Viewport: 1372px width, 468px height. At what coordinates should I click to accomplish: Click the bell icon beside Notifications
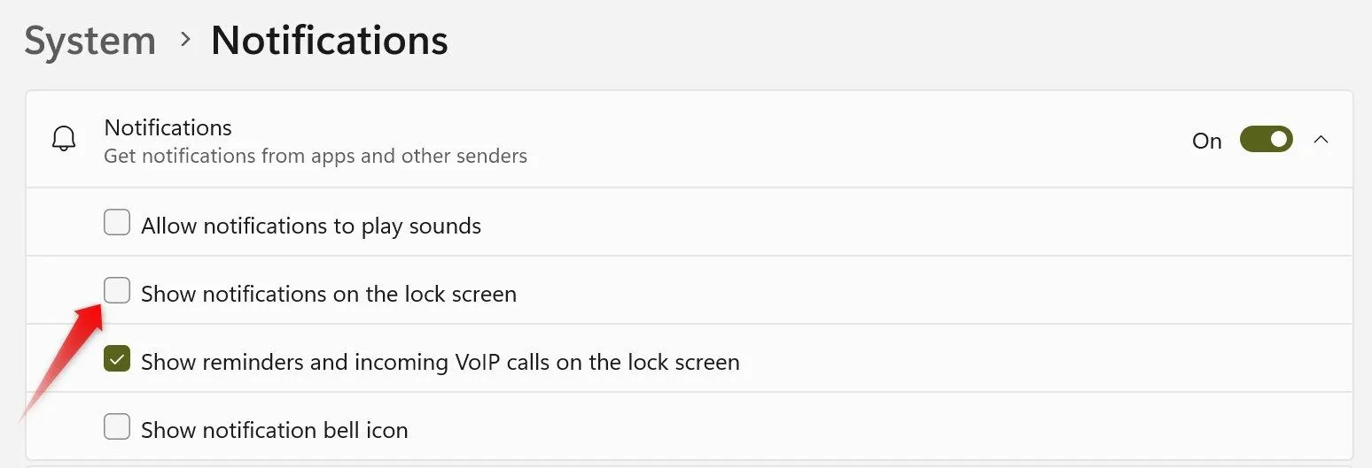tap(64, 140)
